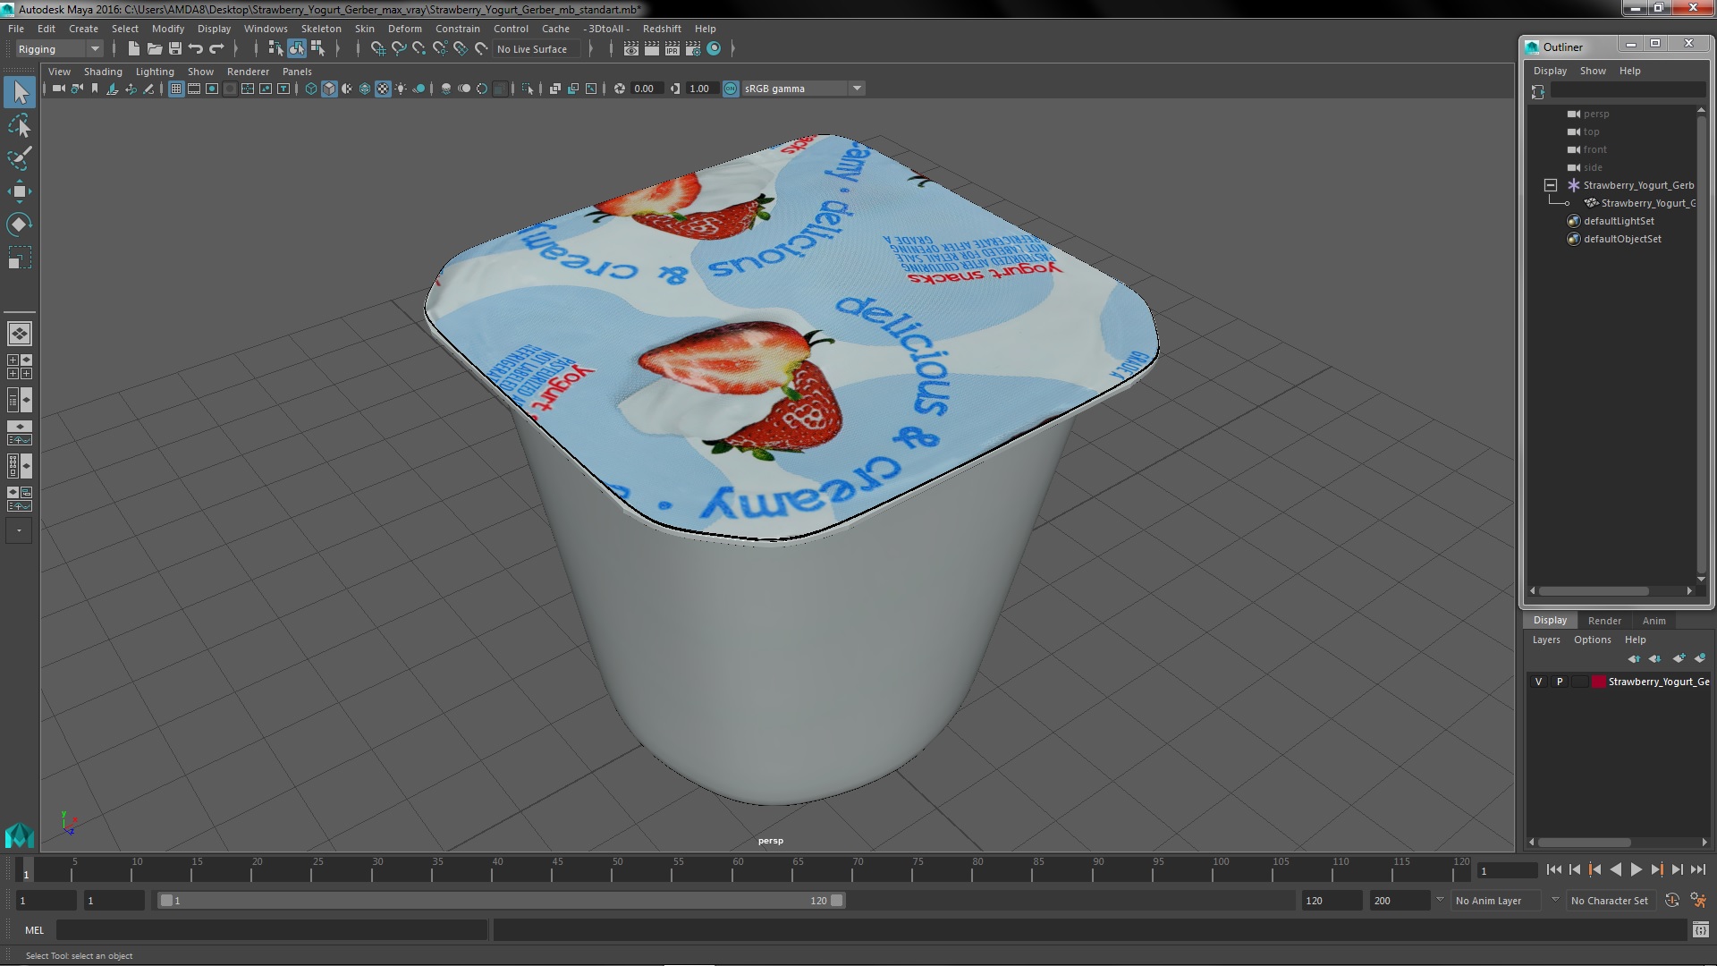Enable snap to projected center
Image resolution: width=1717 pixels, height=966 pixels.
[440, 49]
